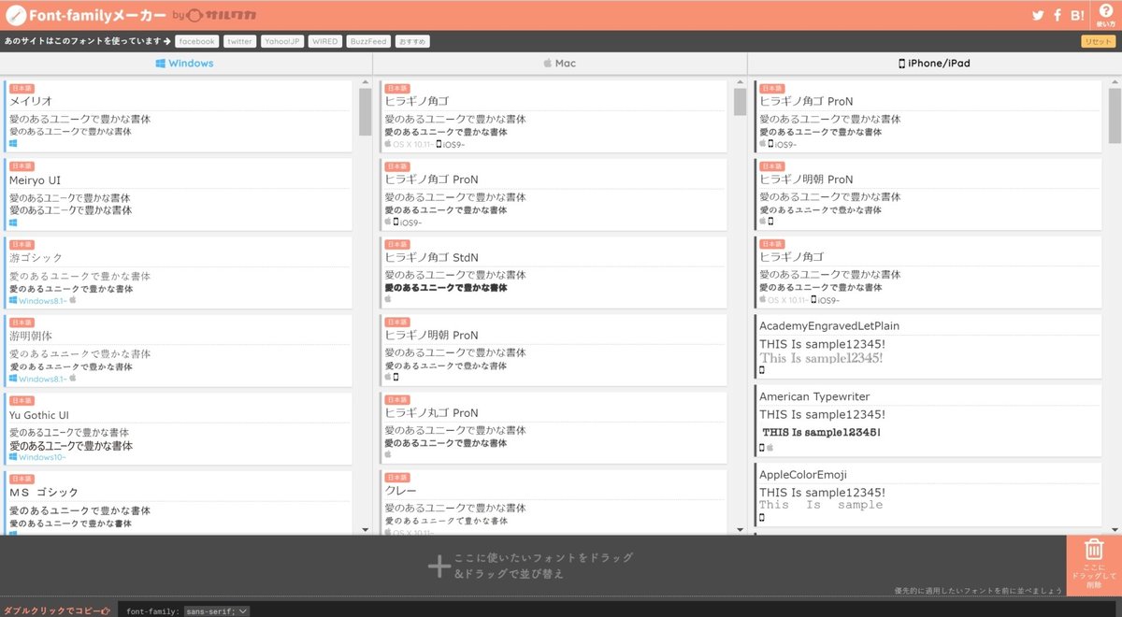Click the plus icon in drop area
Viewport: 1122px width, 617px height.
pyautogui.click(x=439, y=566)
